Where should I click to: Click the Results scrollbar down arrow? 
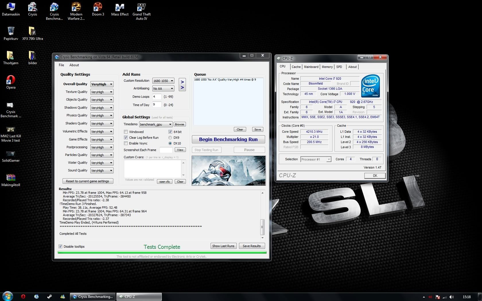[x=262, y=238]
